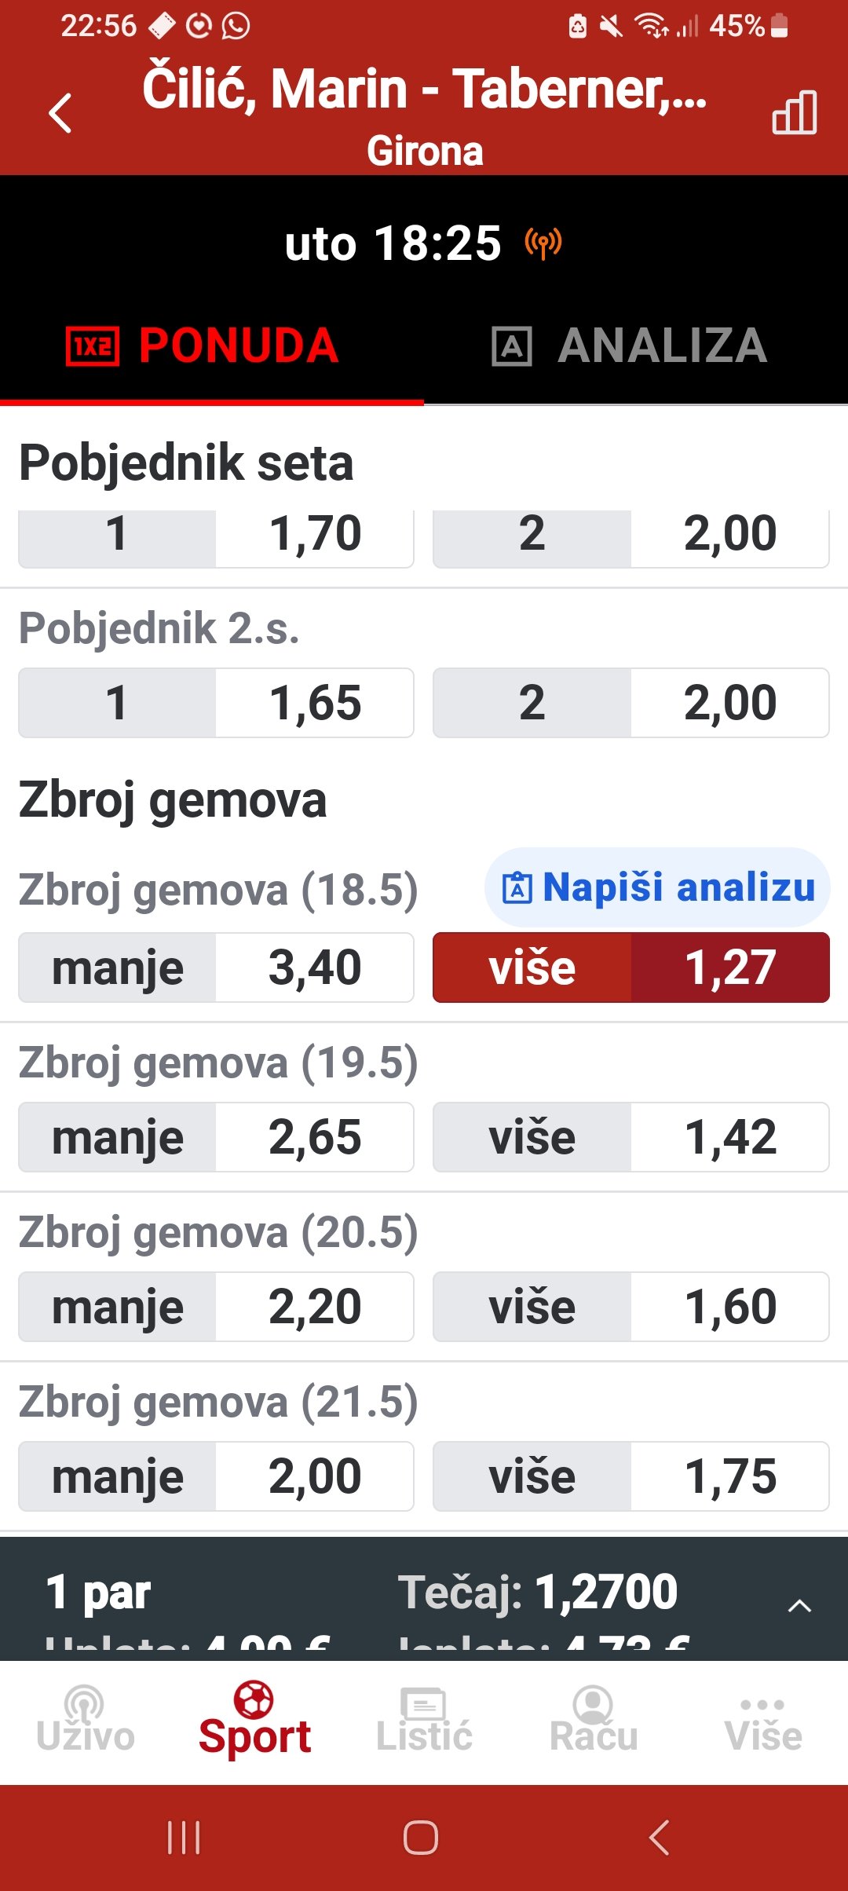The image size is (848, 1891).
Task: Tap the Napiši analizu button
Action: [658, 887]
